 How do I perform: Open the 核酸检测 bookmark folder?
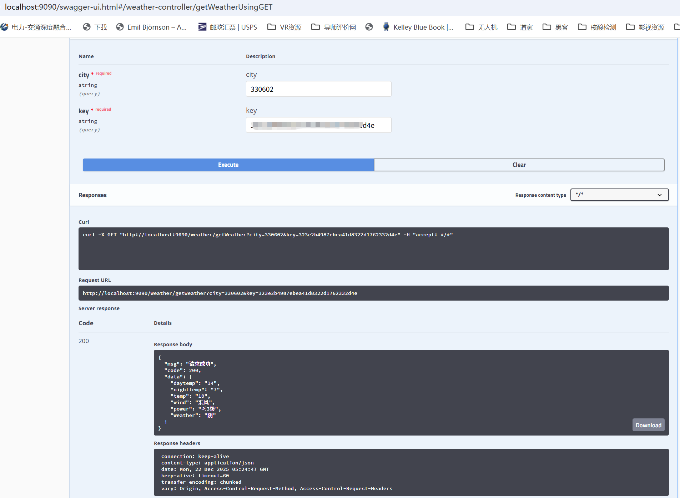coord(597,27)
